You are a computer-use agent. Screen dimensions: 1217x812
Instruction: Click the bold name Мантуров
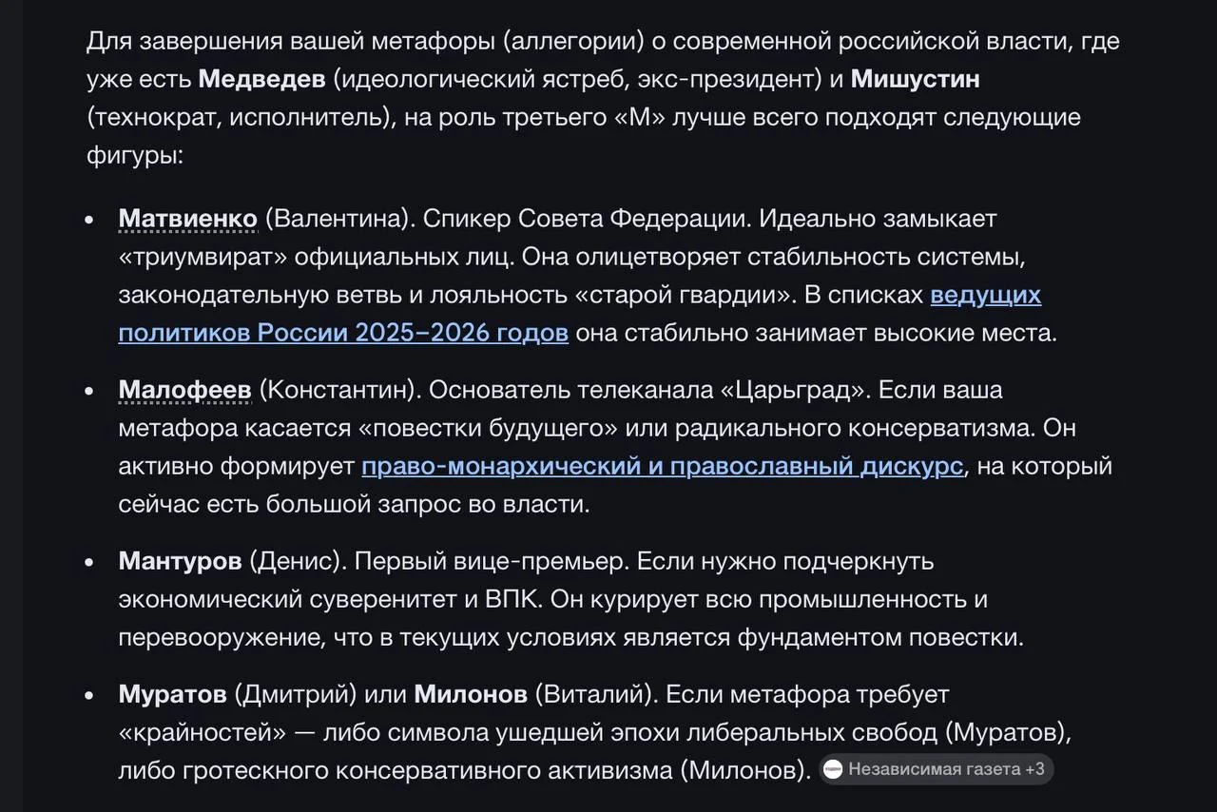point(180,561)
